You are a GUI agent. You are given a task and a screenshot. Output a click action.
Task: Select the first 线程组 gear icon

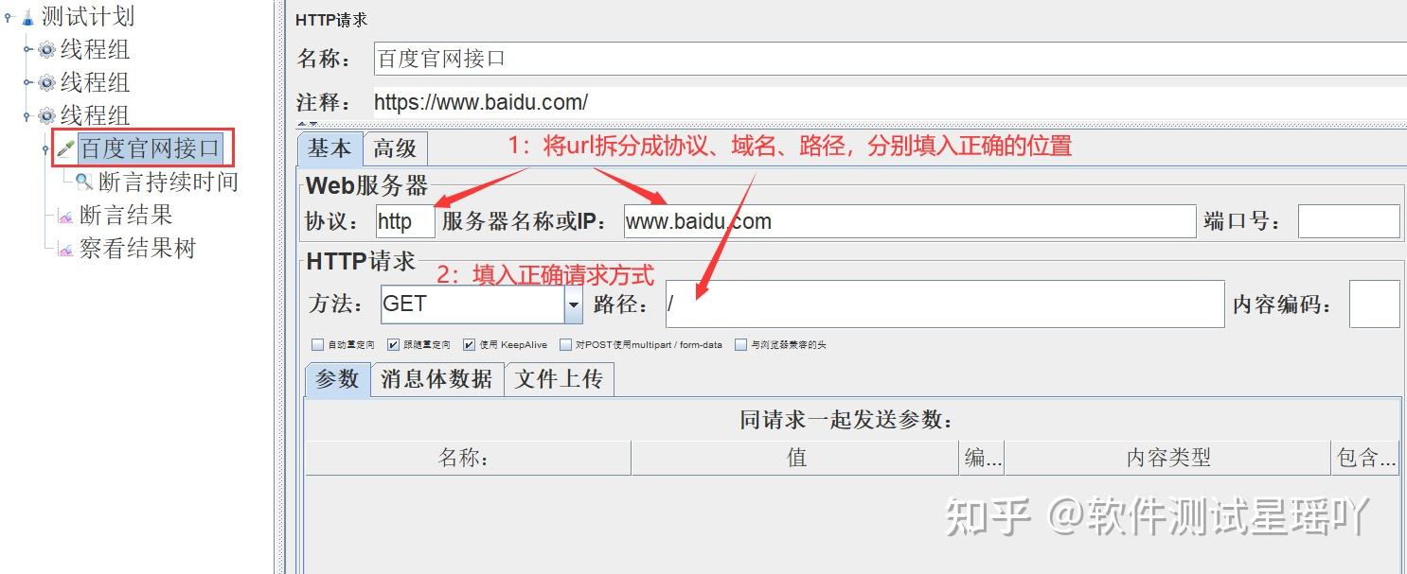(x=46, y=49)
